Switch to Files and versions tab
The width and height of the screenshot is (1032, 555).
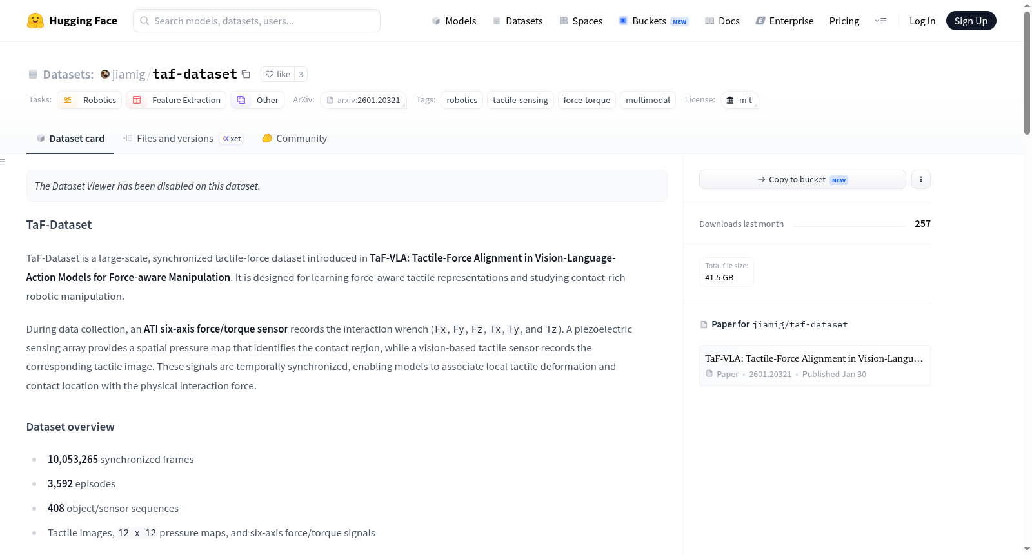[x=183, y=138]
